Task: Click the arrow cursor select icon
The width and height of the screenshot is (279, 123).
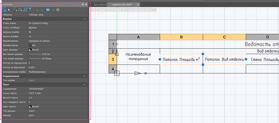Action: tap(9, 9)
